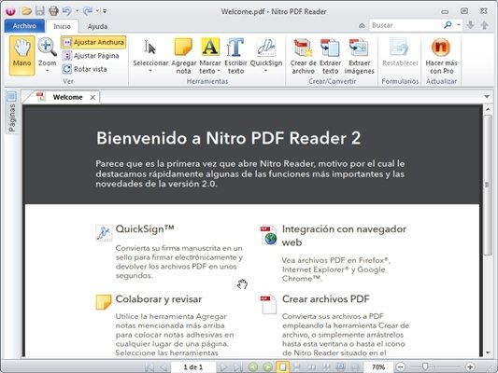The width and height of the screenshot is (498, 373).
Task: Go to next page in status bar
Action: click(223, 367)
